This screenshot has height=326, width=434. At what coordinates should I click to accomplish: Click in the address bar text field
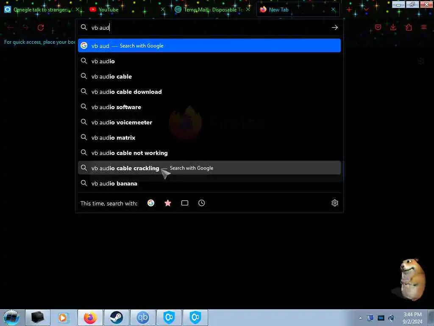209,28
